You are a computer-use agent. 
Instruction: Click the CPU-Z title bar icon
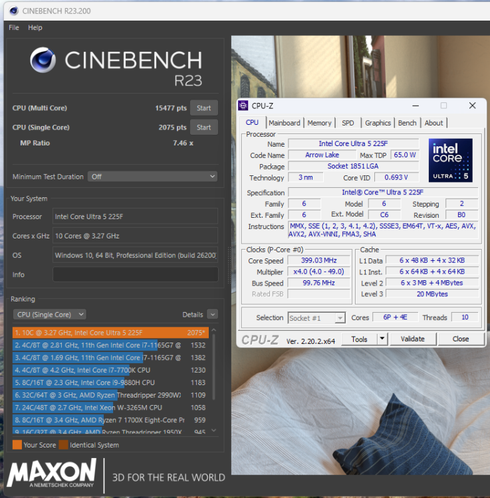coord(243,106)
